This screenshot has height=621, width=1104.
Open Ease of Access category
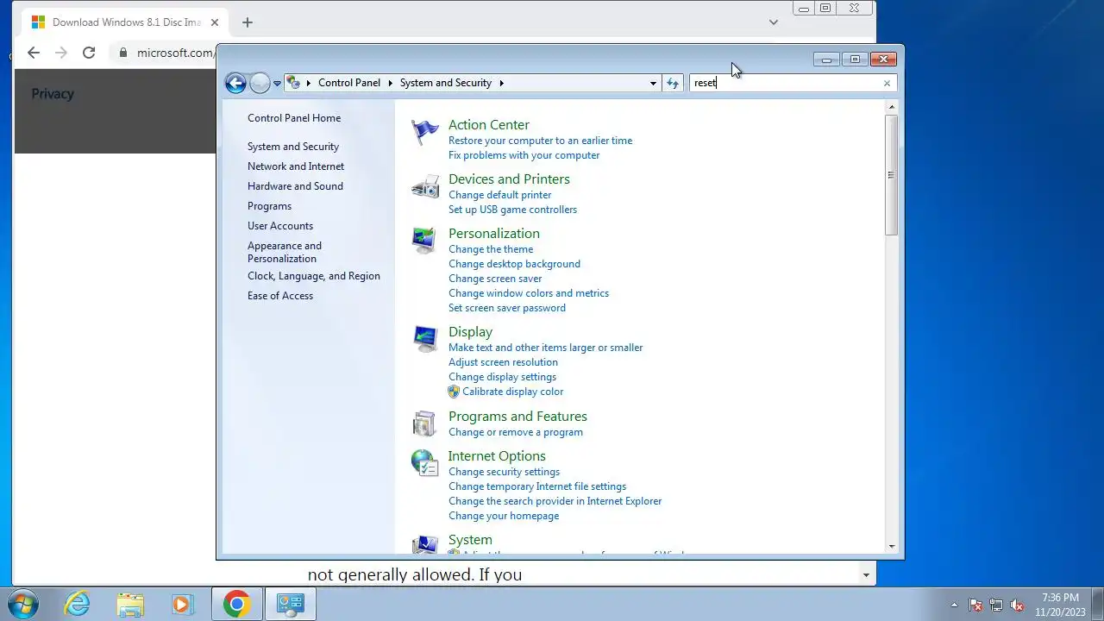tap(280, 296)
